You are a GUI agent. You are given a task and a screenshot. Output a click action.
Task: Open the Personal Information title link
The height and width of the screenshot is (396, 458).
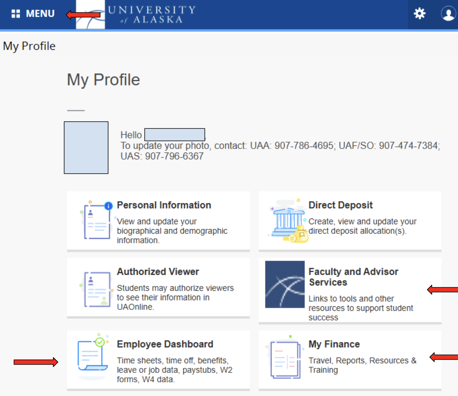[x=164, y=205]
